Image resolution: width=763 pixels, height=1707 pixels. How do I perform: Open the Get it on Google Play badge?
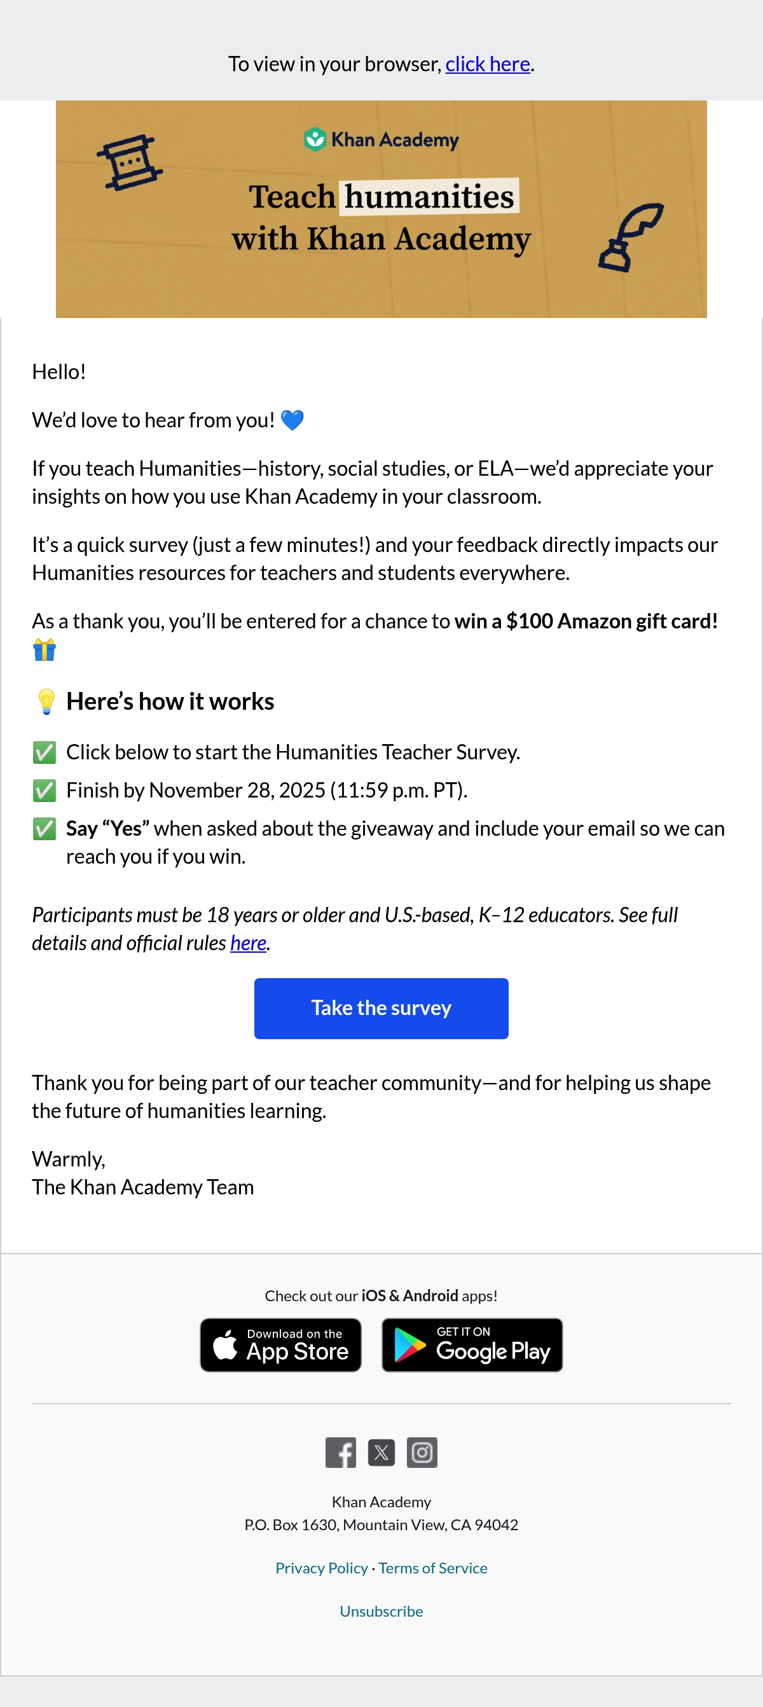point(472,1345)
